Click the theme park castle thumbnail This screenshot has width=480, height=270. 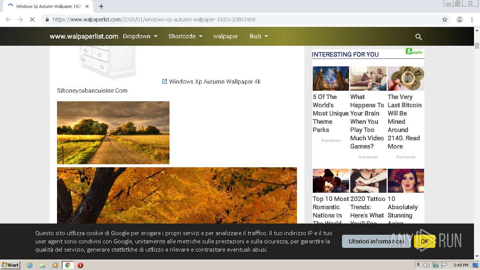[331, 79]
